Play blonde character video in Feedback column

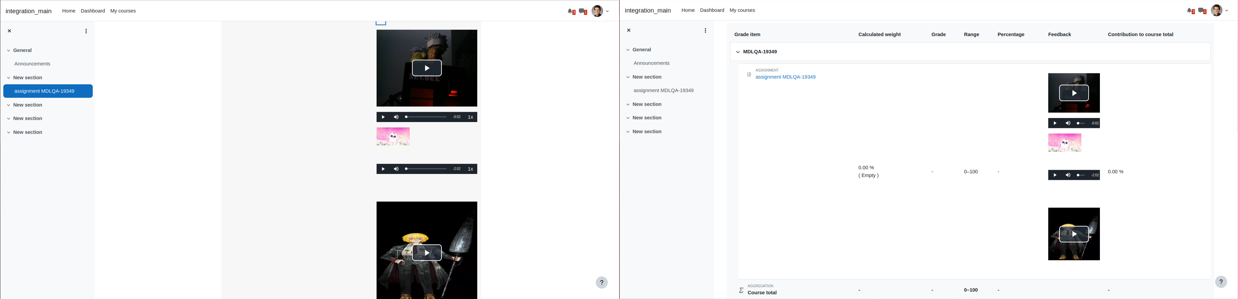pos(1074,235)
